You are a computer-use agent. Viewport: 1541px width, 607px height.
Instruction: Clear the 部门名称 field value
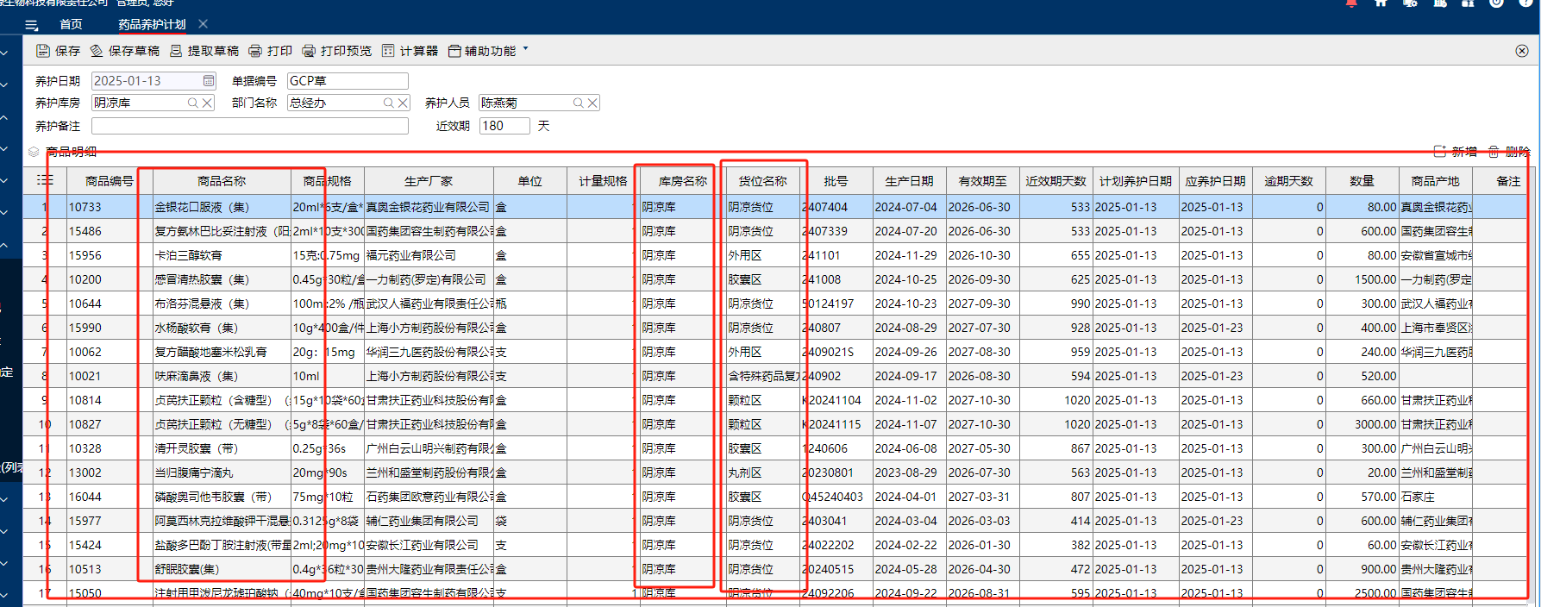pos(403,103)
